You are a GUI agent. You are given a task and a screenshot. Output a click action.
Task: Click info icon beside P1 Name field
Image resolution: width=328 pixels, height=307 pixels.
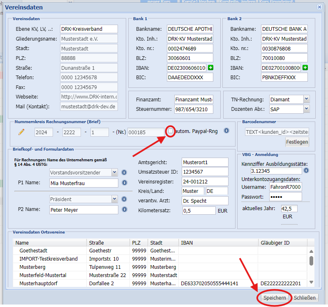[x=125, y=183]
